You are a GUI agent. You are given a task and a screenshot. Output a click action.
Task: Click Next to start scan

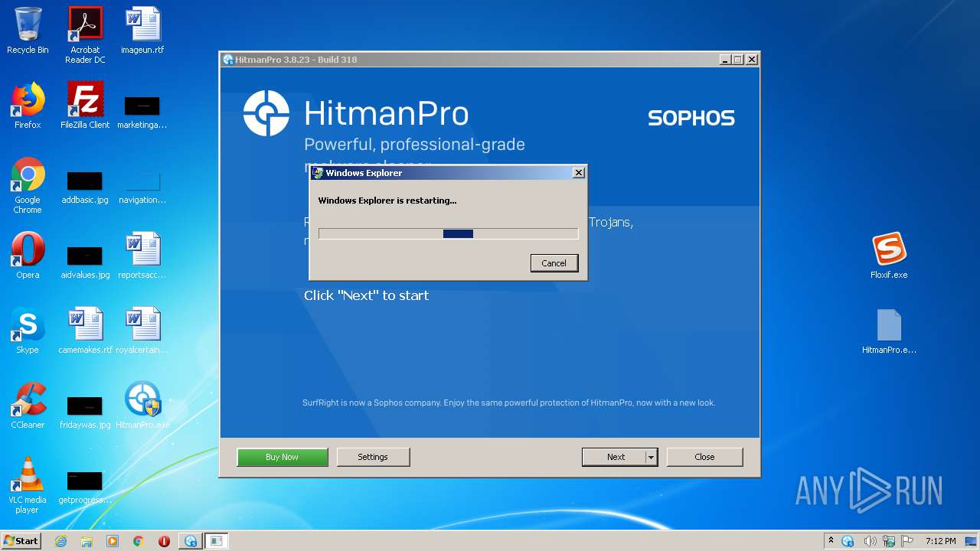614,457
